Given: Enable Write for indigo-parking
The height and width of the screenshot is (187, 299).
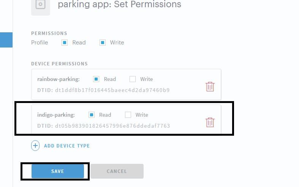Looking at the screenshot, I should click(128, 115).
